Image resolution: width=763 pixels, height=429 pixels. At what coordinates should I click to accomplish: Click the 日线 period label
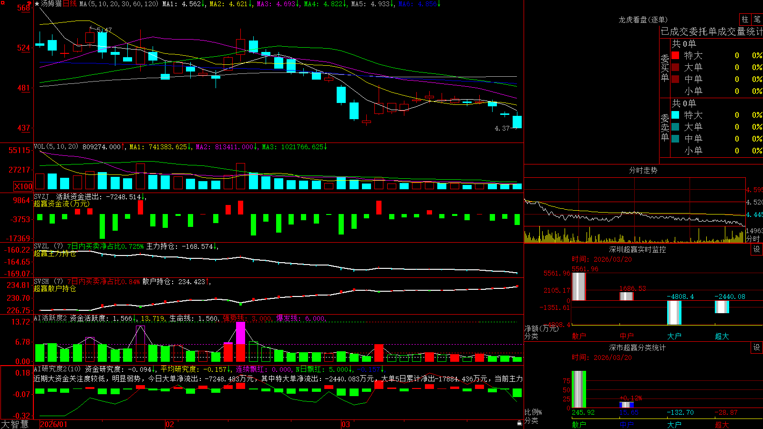point(70,4)
